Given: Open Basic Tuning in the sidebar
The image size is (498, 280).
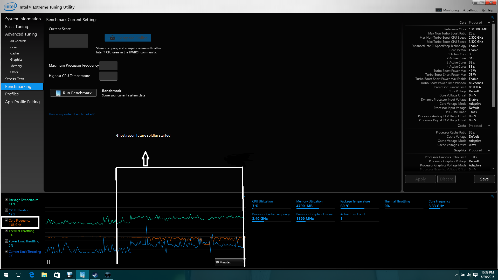Looking at the screenshot, I should [x=17, y=27].
